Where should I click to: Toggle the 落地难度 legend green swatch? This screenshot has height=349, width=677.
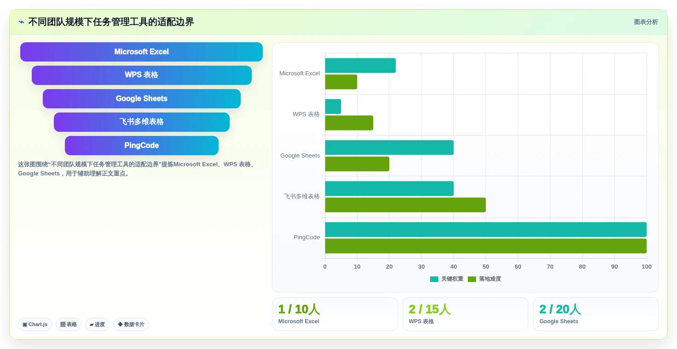[472, 279]
